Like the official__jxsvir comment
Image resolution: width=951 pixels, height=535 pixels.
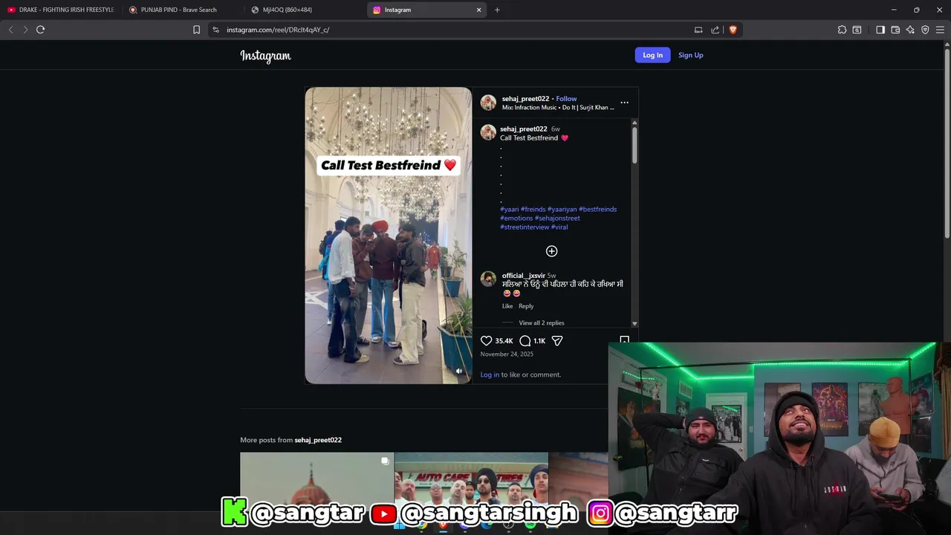(507, 306)
